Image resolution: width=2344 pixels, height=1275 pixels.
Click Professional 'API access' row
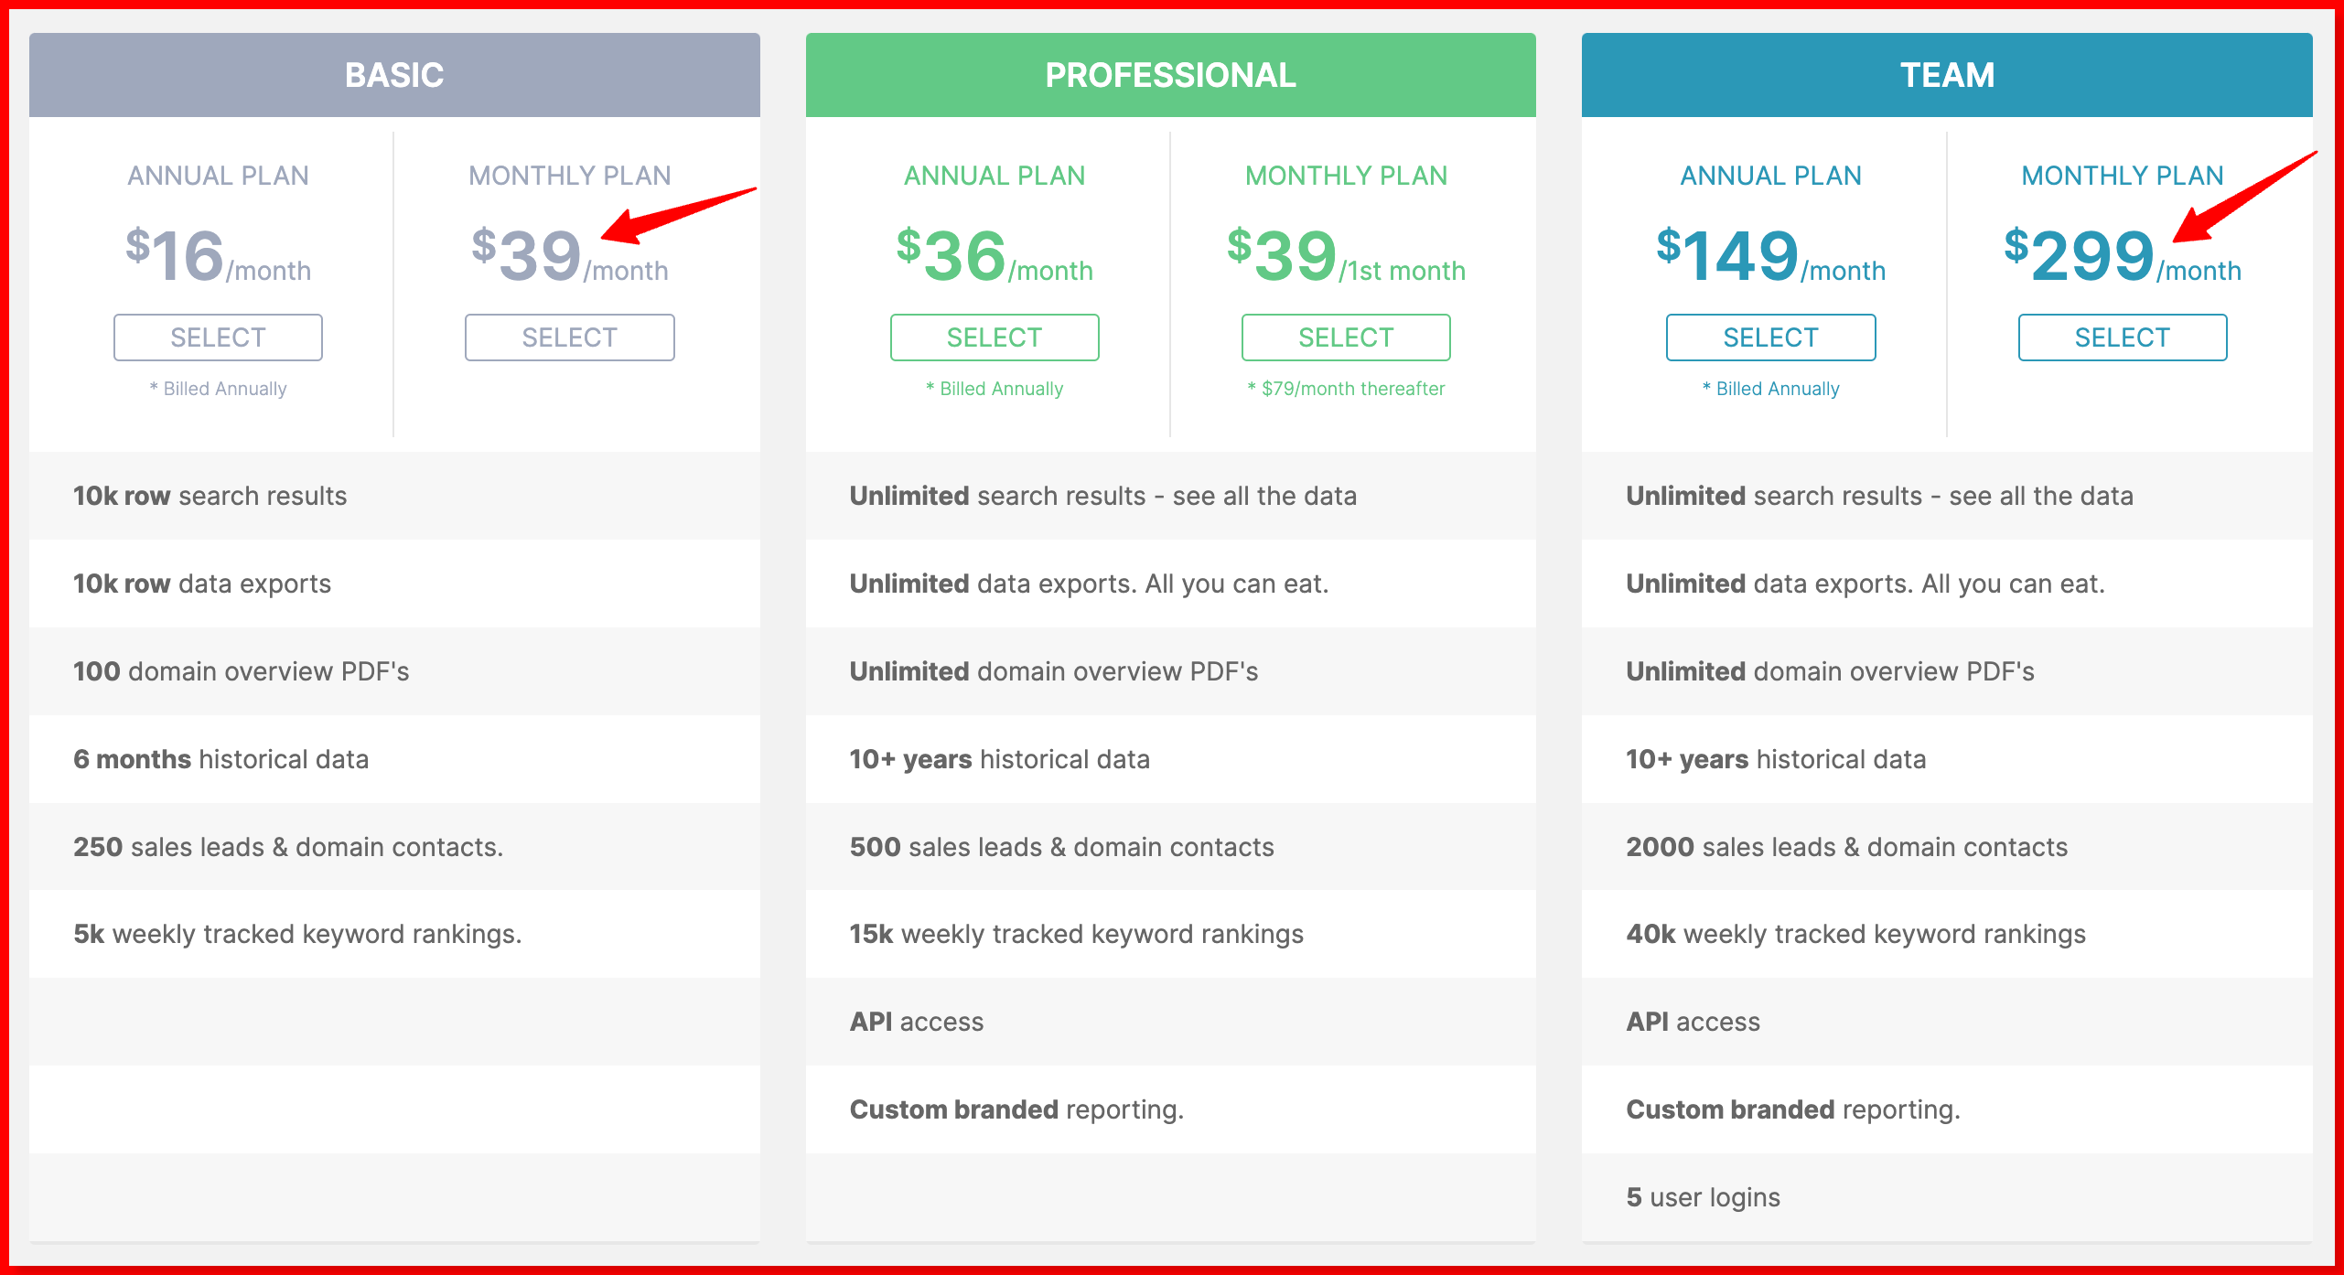1170,1022
